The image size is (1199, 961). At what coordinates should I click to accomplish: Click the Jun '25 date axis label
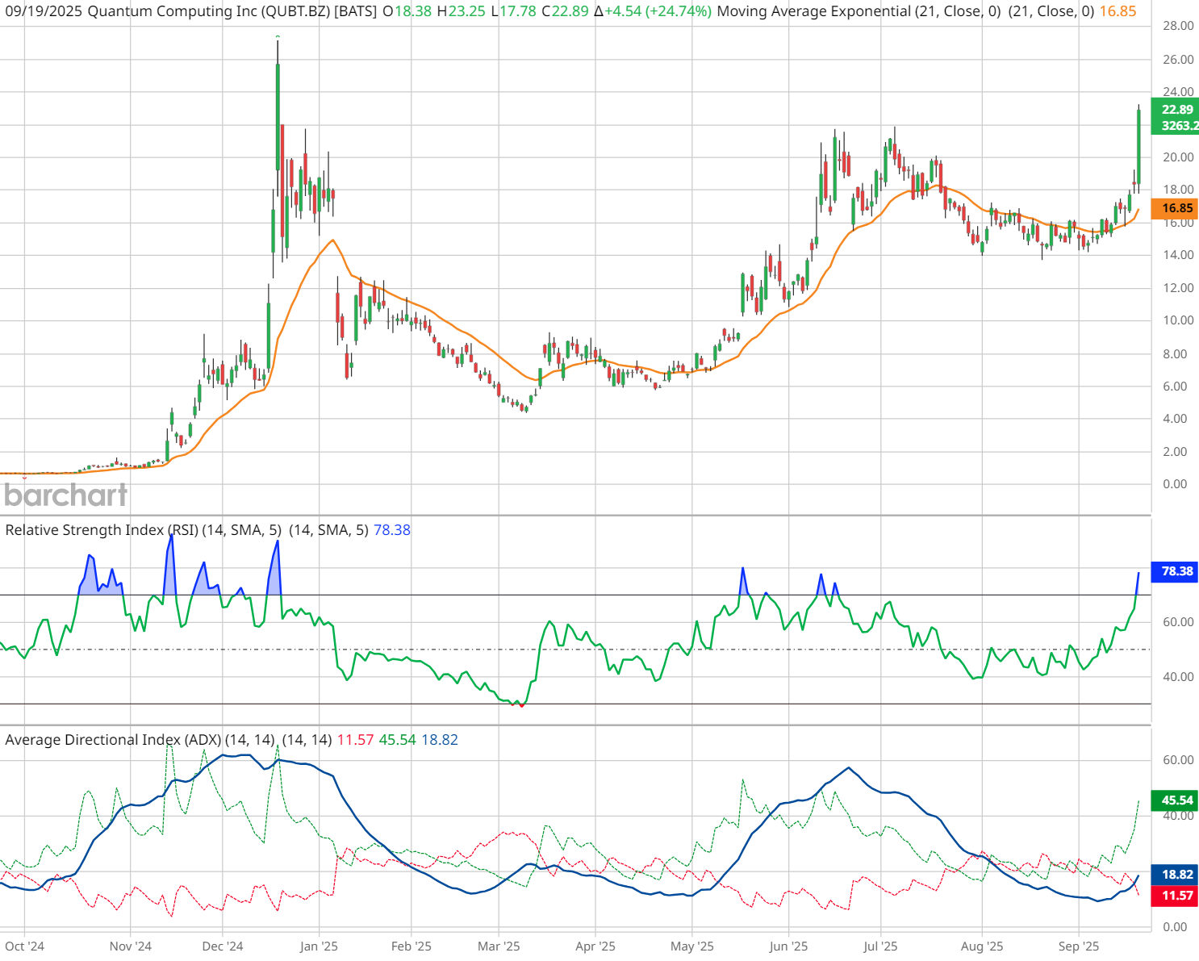tap(788, 946)
